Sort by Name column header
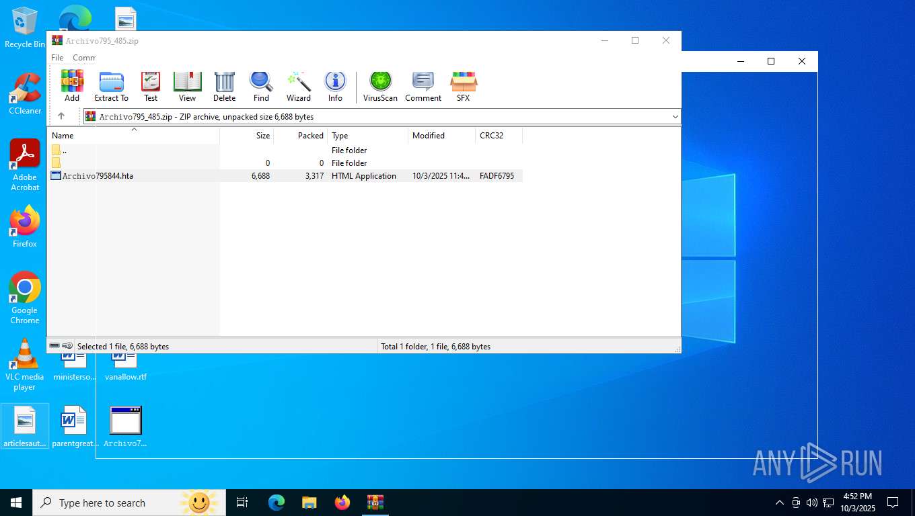The height and width of the screenshot is (516, 915). coord(133,135)
